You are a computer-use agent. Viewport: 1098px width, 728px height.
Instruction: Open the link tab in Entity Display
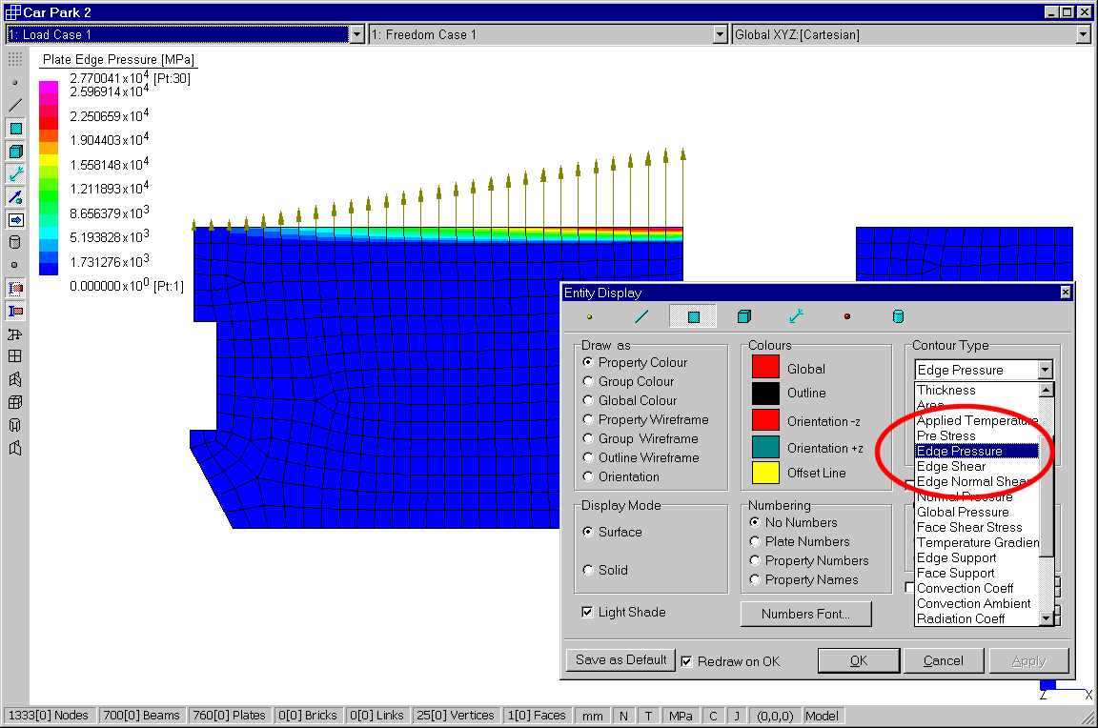(x=796, y=317)
